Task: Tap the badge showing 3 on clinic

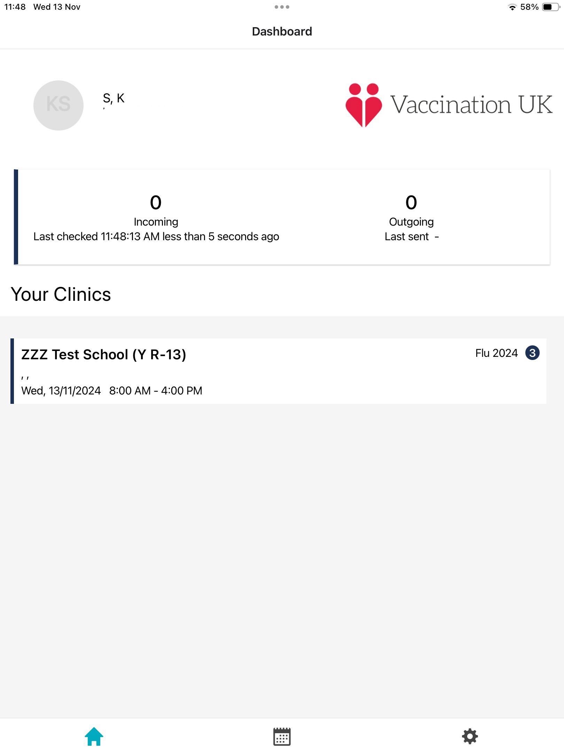Action: click(532, 353)
